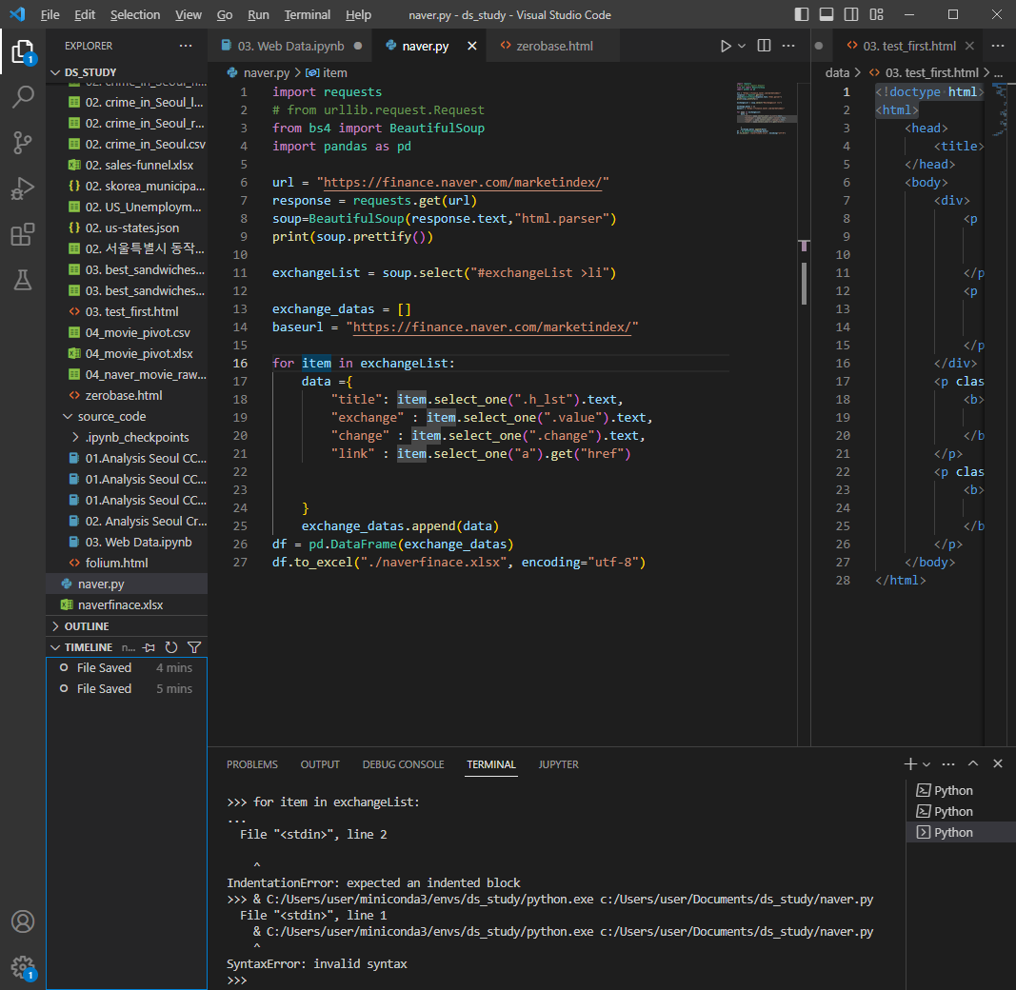
Task: Open the Selection menu
Action: pyautogui.click(x=135, y=14)
